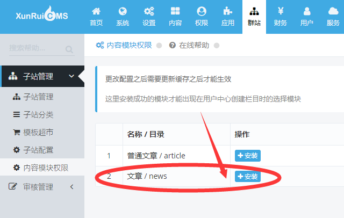Image resolution: width=344 pixels, height=218 pixels.
Task: Click the gear icon of sidebar 内容模块权限
Action: (17, 168)
